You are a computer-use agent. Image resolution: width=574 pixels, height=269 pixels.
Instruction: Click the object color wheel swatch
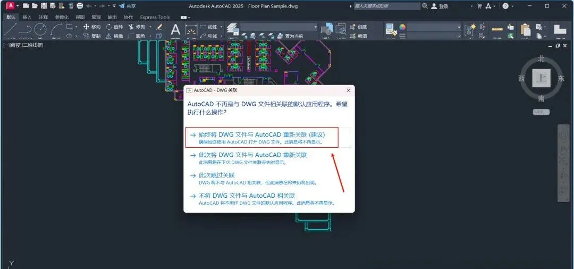(402, 27)
